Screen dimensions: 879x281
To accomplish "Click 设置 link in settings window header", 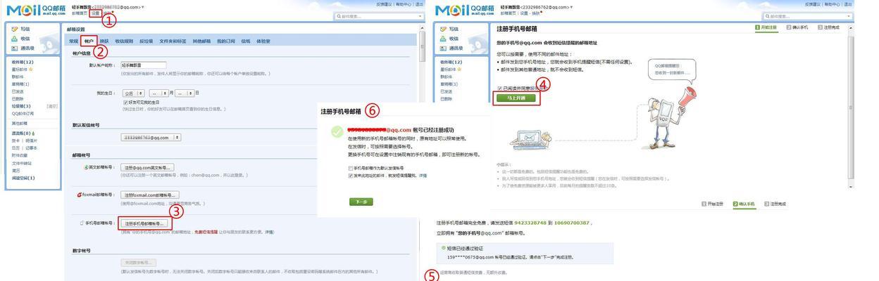I will click(95, 13).
